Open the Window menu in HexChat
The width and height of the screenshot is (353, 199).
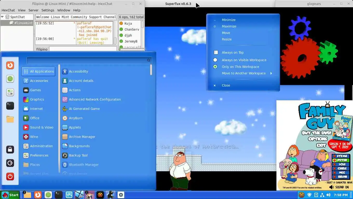[x=64, y=10]
